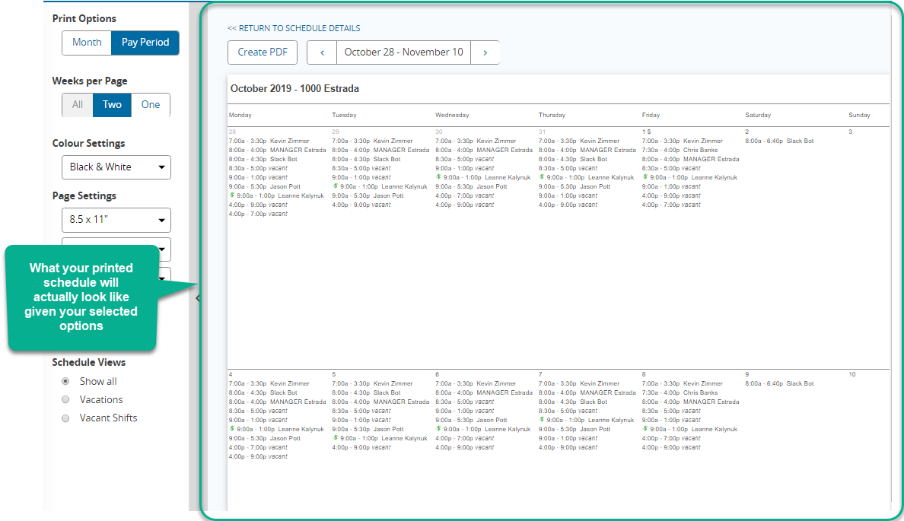
Task: Click the Sunday column header
Action: [x=859, y=116]
